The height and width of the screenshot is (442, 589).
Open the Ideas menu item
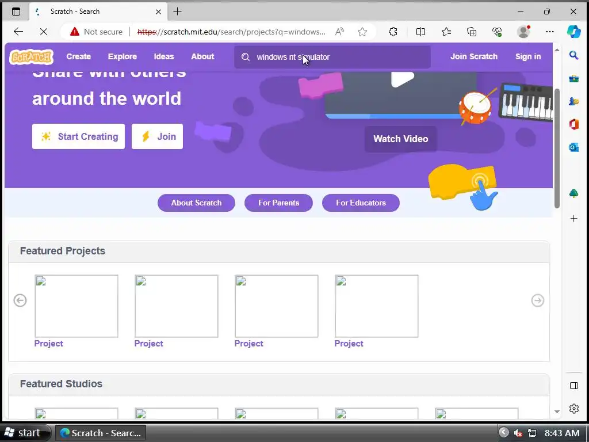pos(164,57)
